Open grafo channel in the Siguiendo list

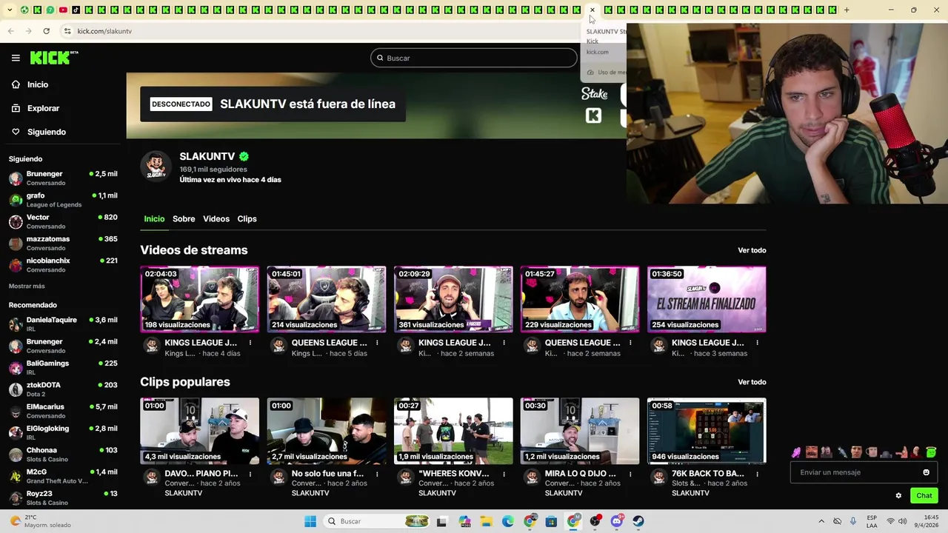pos(63,200)
